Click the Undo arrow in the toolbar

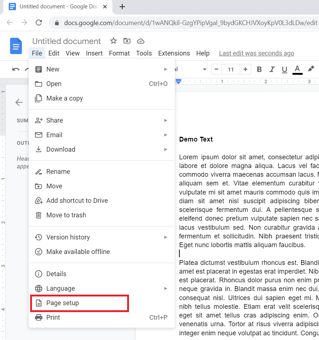16,69
